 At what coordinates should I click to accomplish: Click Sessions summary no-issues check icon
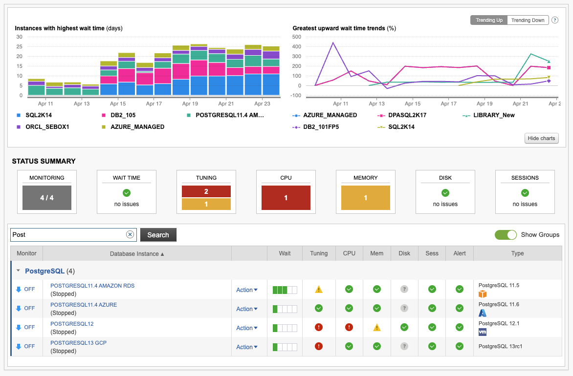coord(525,193)
